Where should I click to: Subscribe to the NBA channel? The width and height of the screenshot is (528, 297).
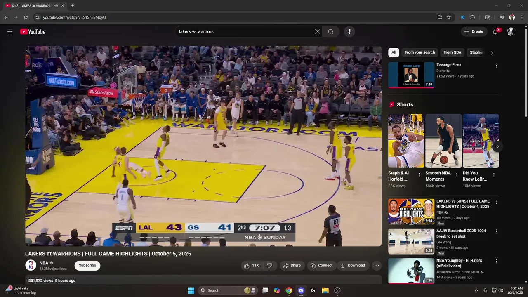pos(87,266)
